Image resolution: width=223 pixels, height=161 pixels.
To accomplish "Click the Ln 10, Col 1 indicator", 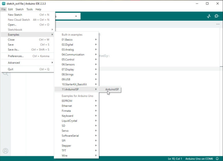I will pyautogui.click(x=175, y=159).
